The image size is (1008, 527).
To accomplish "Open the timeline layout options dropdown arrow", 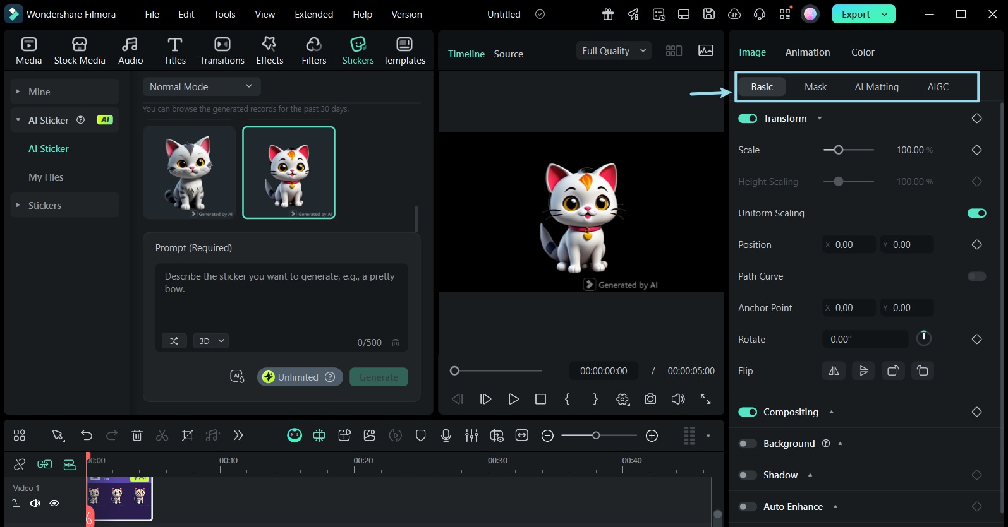I will pyautogui.click(x=708, y=435).
